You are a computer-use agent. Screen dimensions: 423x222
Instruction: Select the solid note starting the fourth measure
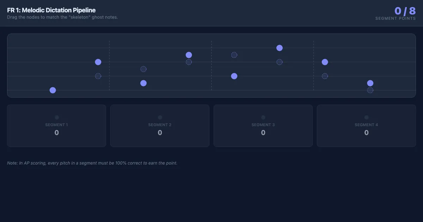pyautogui.click(x=325, y=62)
